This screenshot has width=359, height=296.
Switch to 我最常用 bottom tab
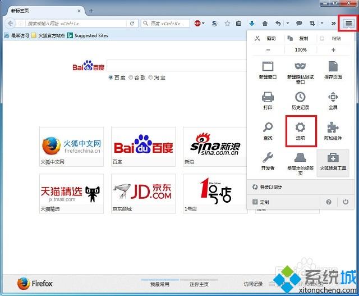(160, 284)
